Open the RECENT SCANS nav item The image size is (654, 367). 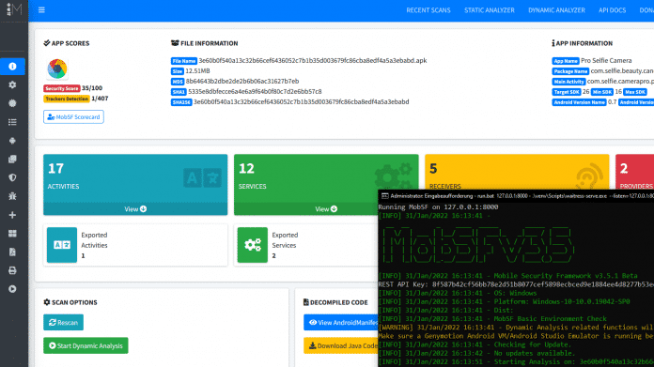(x=428, y=10)
